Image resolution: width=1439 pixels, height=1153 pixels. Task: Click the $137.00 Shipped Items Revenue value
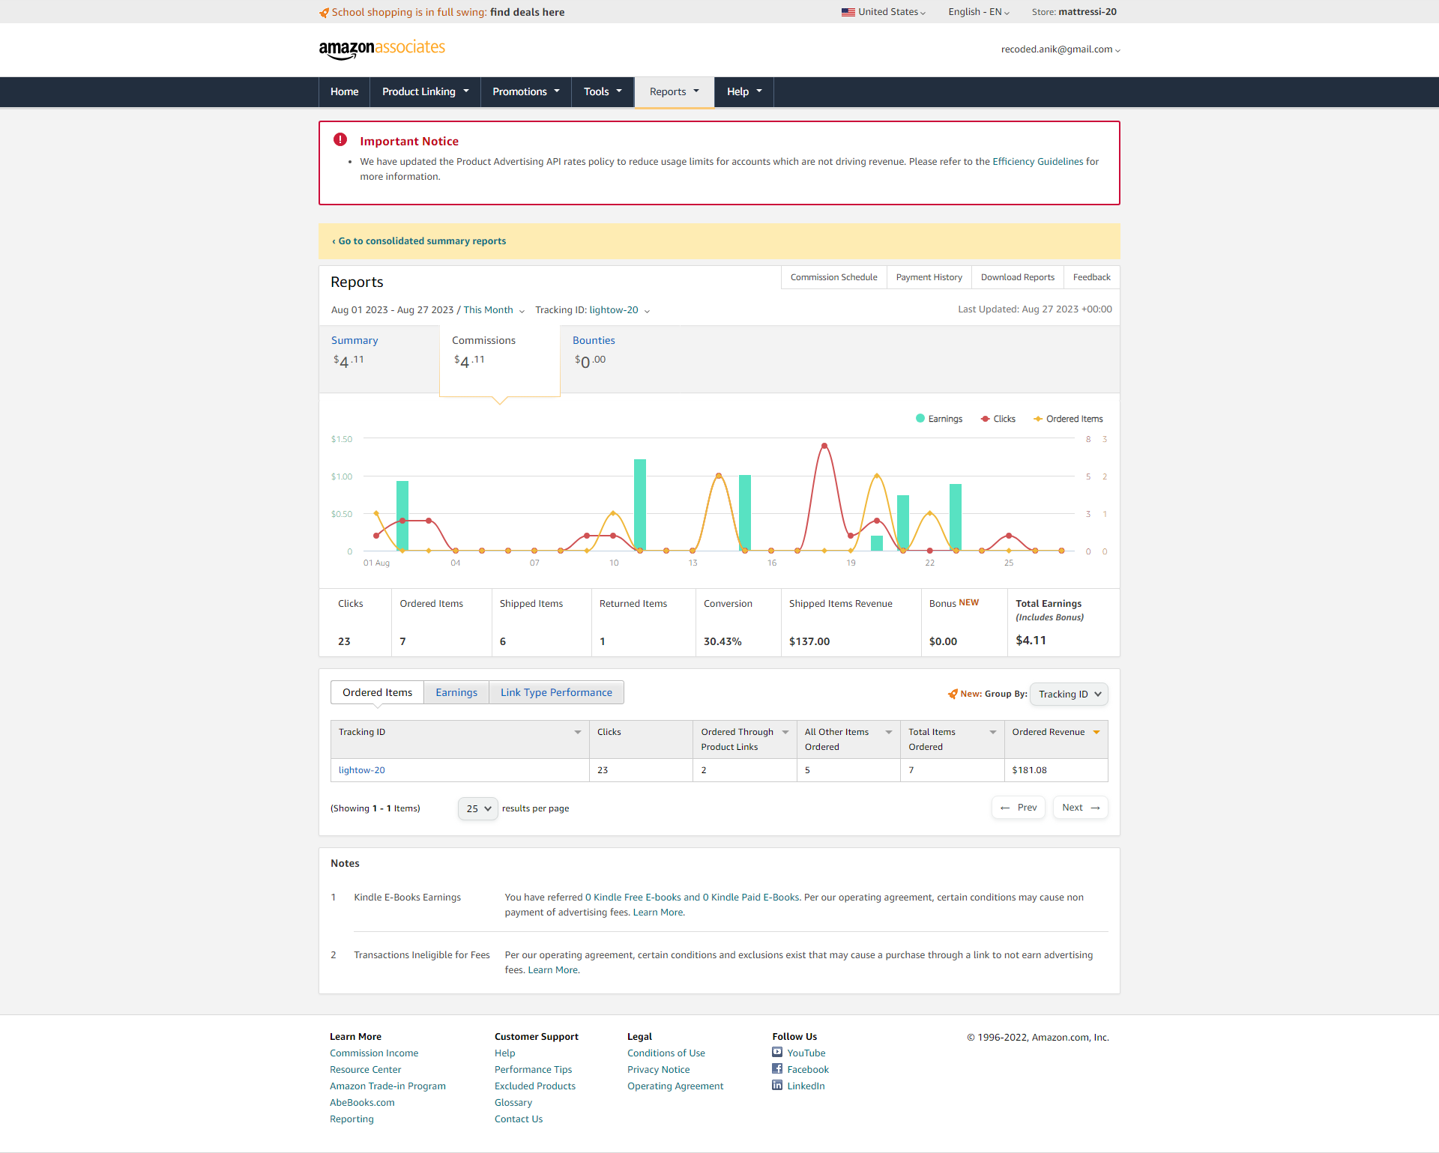[809, 642]
